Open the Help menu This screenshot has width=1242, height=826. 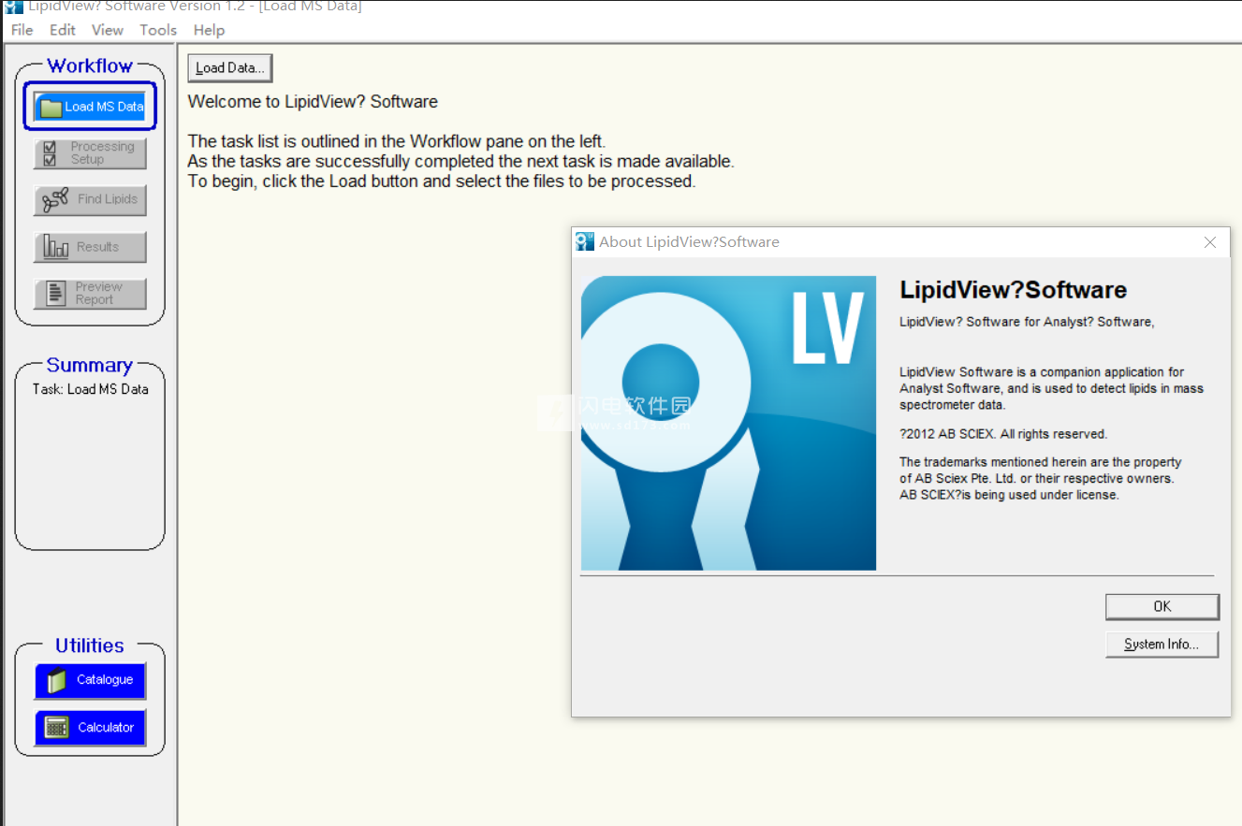pyautogui.click(x=209, y=30)
